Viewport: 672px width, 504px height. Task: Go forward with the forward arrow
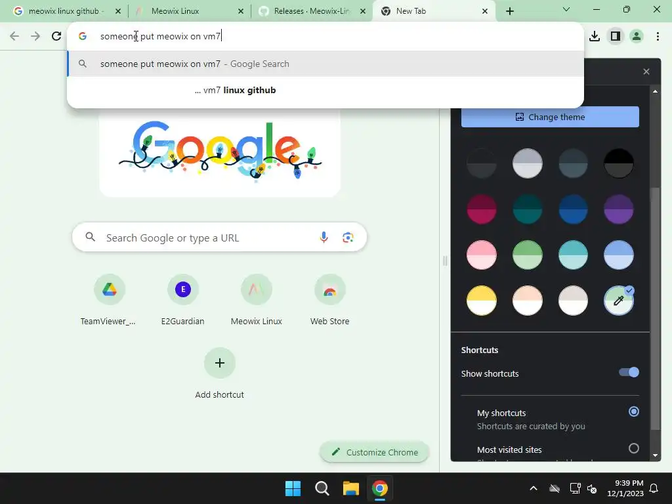(x=35, y=36)
